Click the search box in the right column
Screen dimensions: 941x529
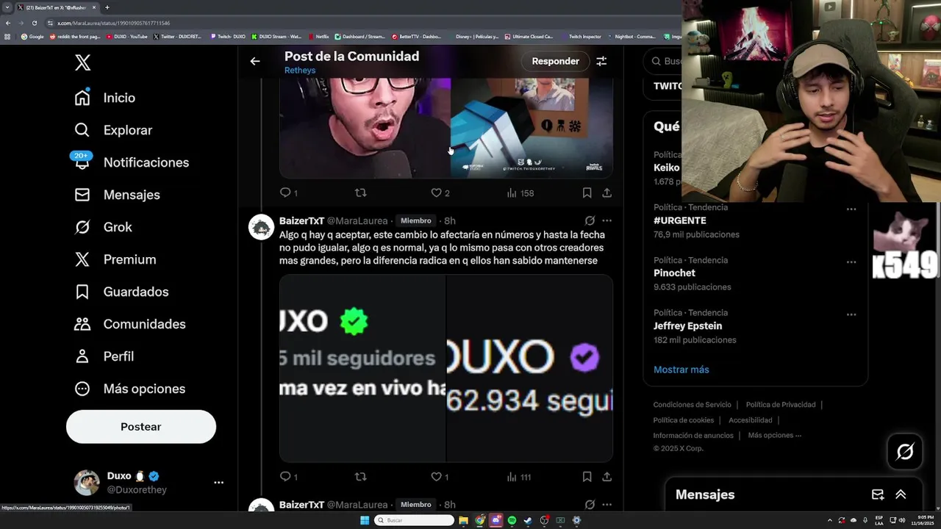pyautogui.click(x=663, y=62)
